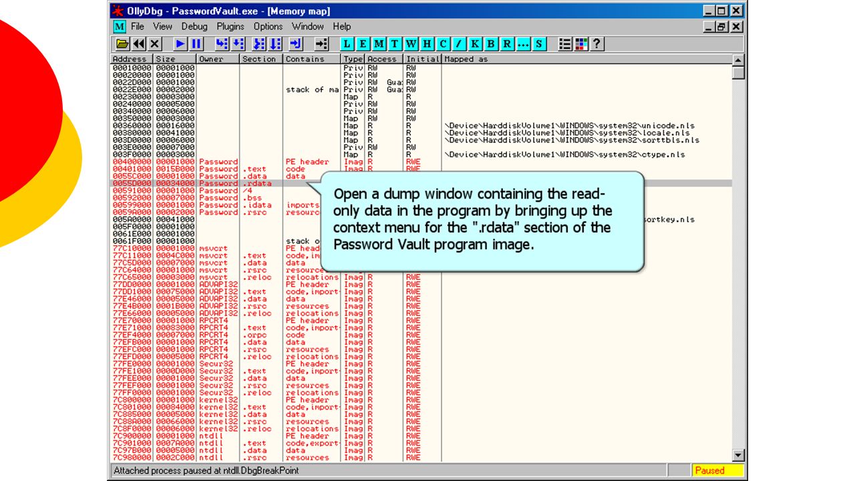
Task: Open the Window menu
Action: click(x=308, y=27)
